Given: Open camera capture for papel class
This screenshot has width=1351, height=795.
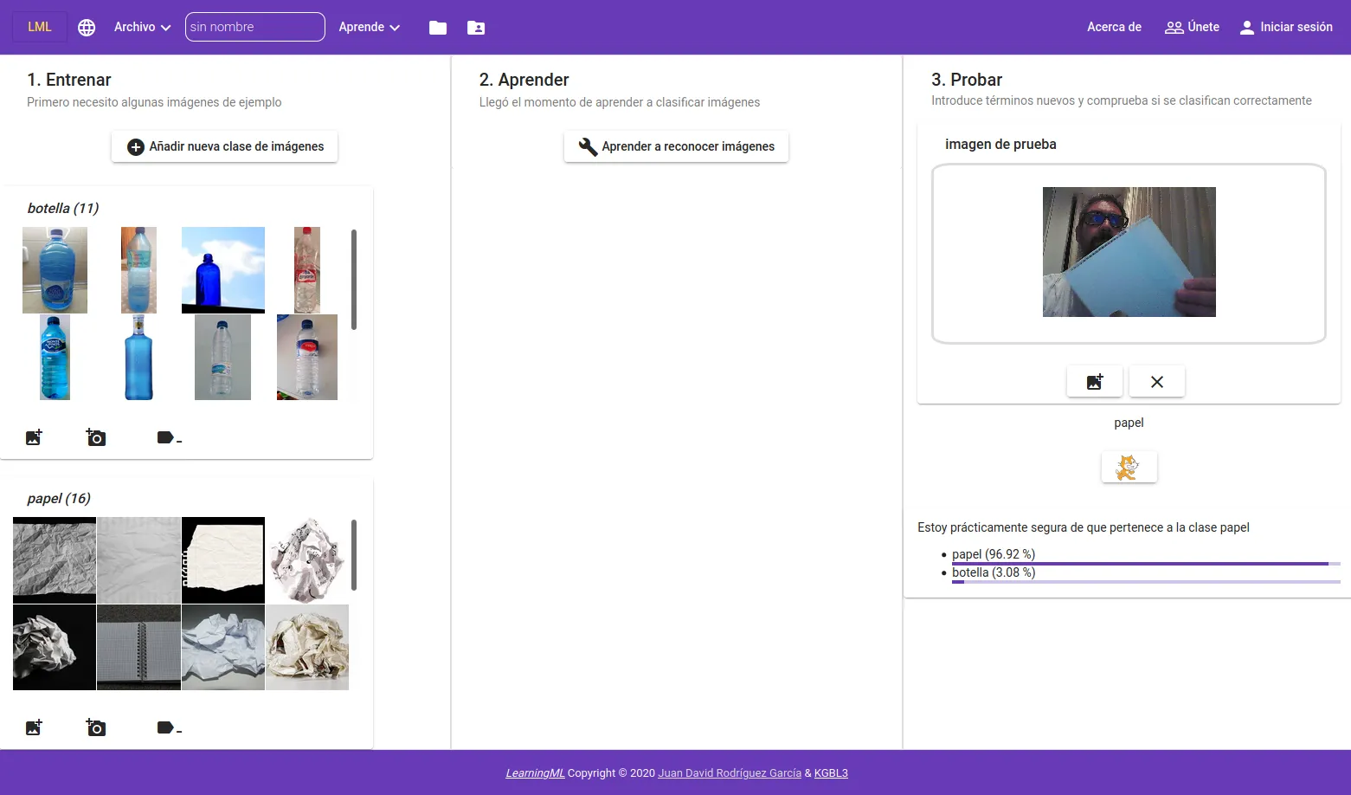Looking at the screenshot, I should pyautogui.click(x=96, y=727).
